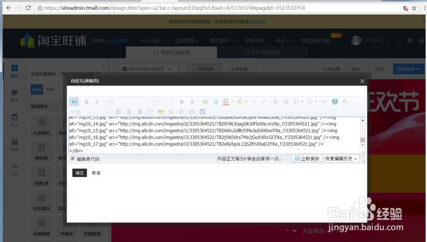Click the 点此反馈 feedback link

[257, 21]
